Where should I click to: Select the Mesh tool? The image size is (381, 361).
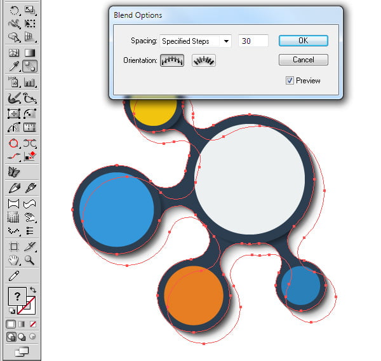click(14, 53)
